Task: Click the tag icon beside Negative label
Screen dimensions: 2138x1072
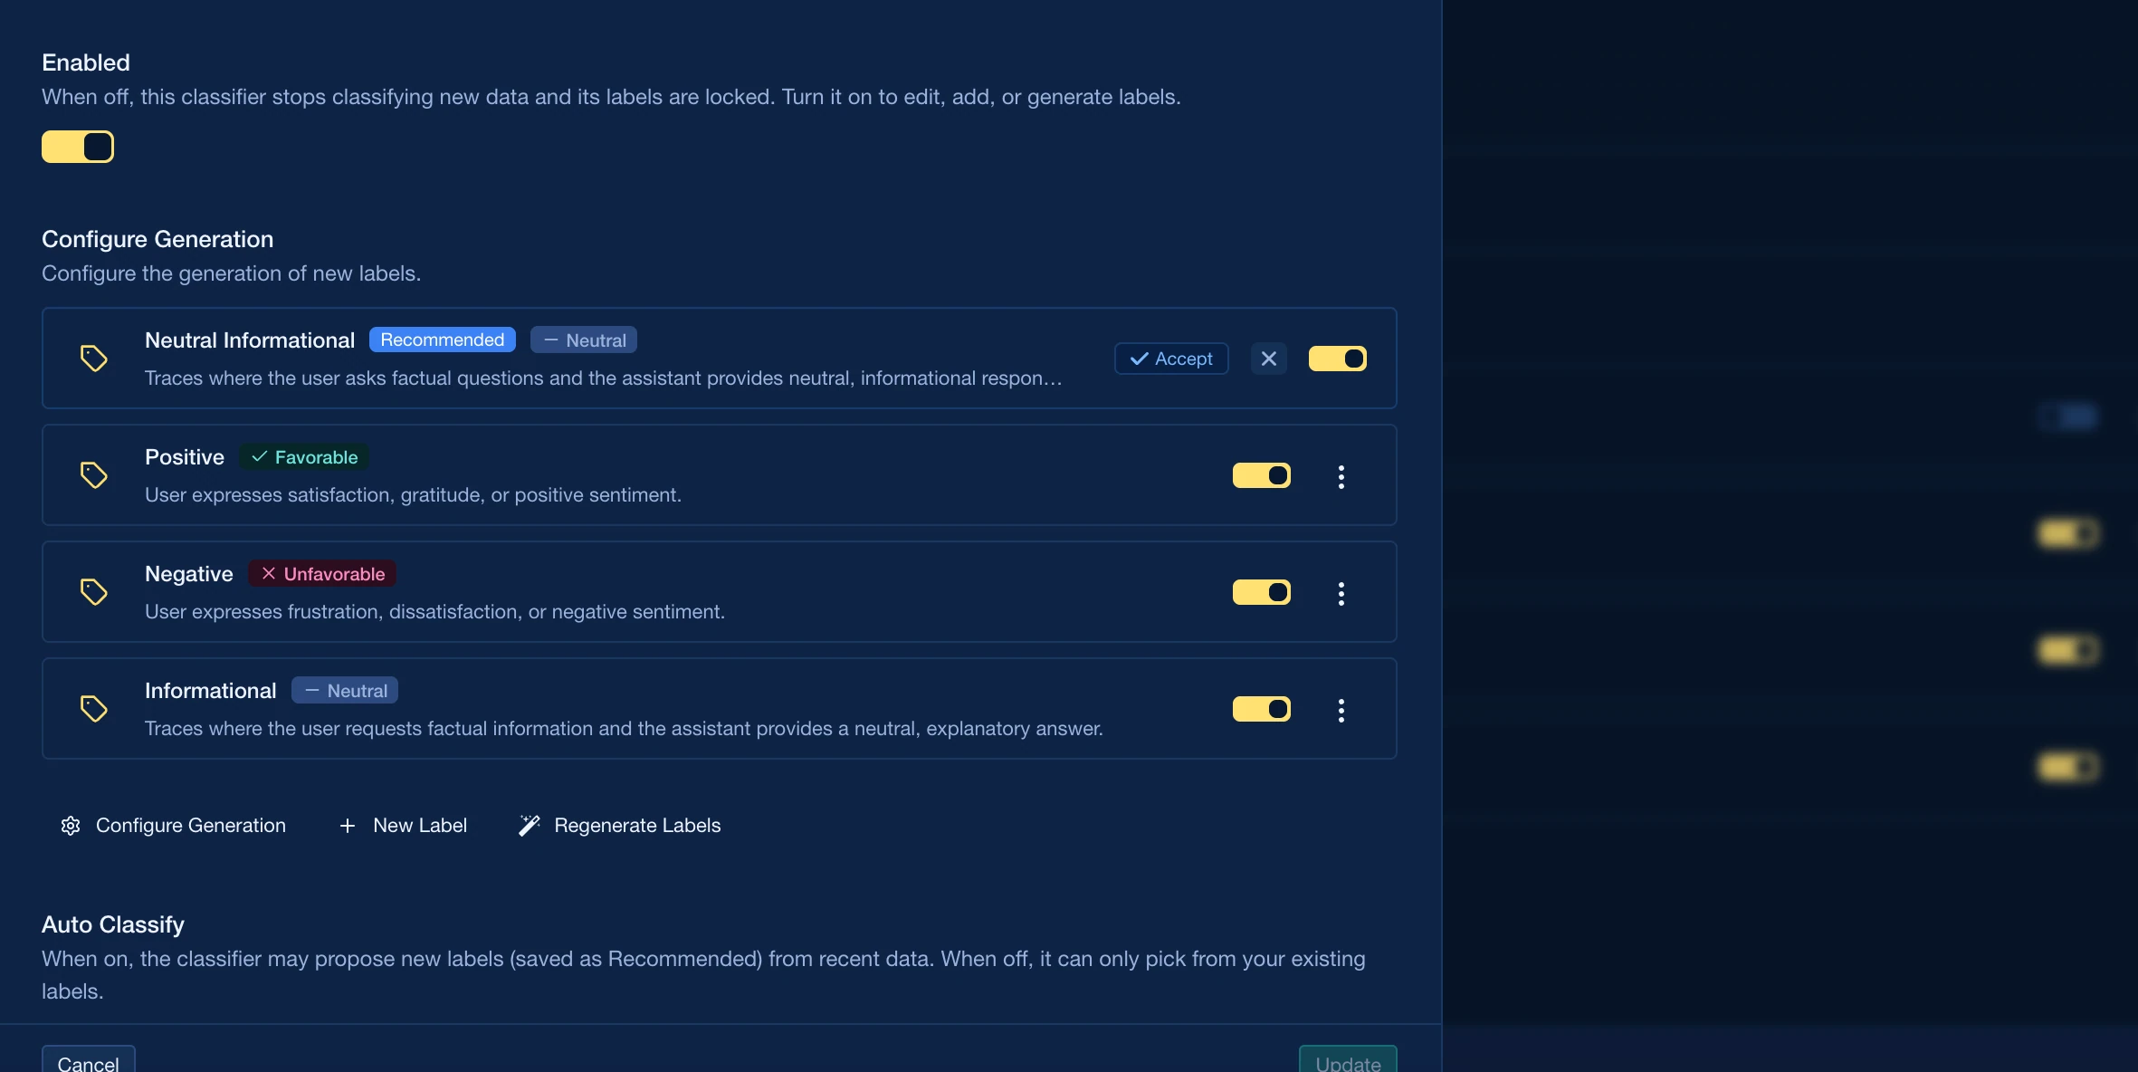Action: tap(94, 592)
